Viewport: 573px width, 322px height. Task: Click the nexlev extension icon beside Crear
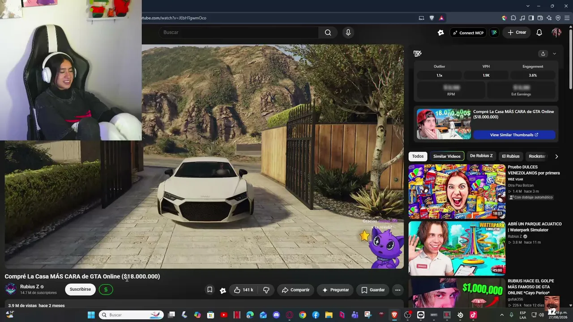[x=494, y=32]
